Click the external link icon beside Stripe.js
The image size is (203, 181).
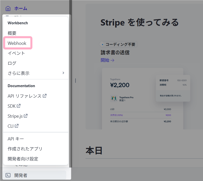tap(25, 116)
